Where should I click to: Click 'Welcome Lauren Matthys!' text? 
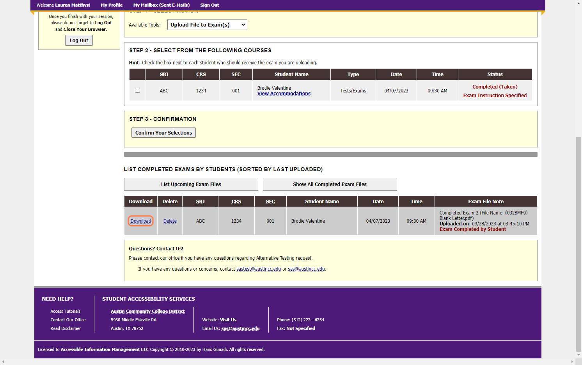tap(63, 5)
